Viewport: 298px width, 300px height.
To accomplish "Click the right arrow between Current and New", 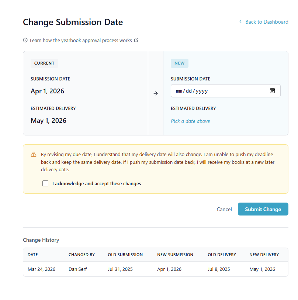I will [x=156, y=93].
